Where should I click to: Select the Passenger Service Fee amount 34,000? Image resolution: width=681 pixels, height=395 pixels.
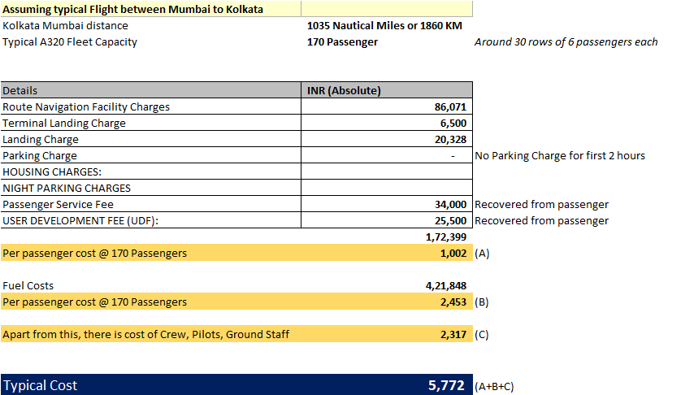click(449, 204)
